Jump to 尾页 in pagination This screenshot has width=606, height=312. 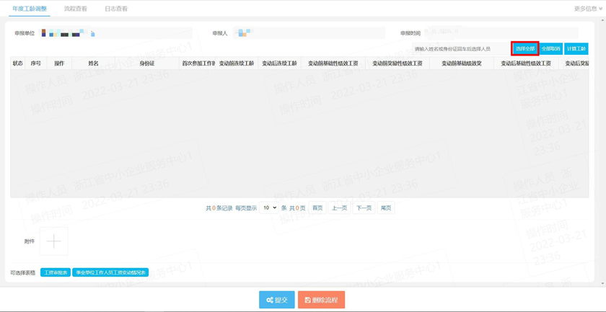386,208
